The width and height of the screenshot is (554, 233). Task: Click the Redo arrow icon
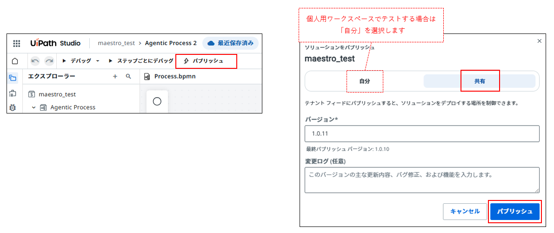[49, 61]
